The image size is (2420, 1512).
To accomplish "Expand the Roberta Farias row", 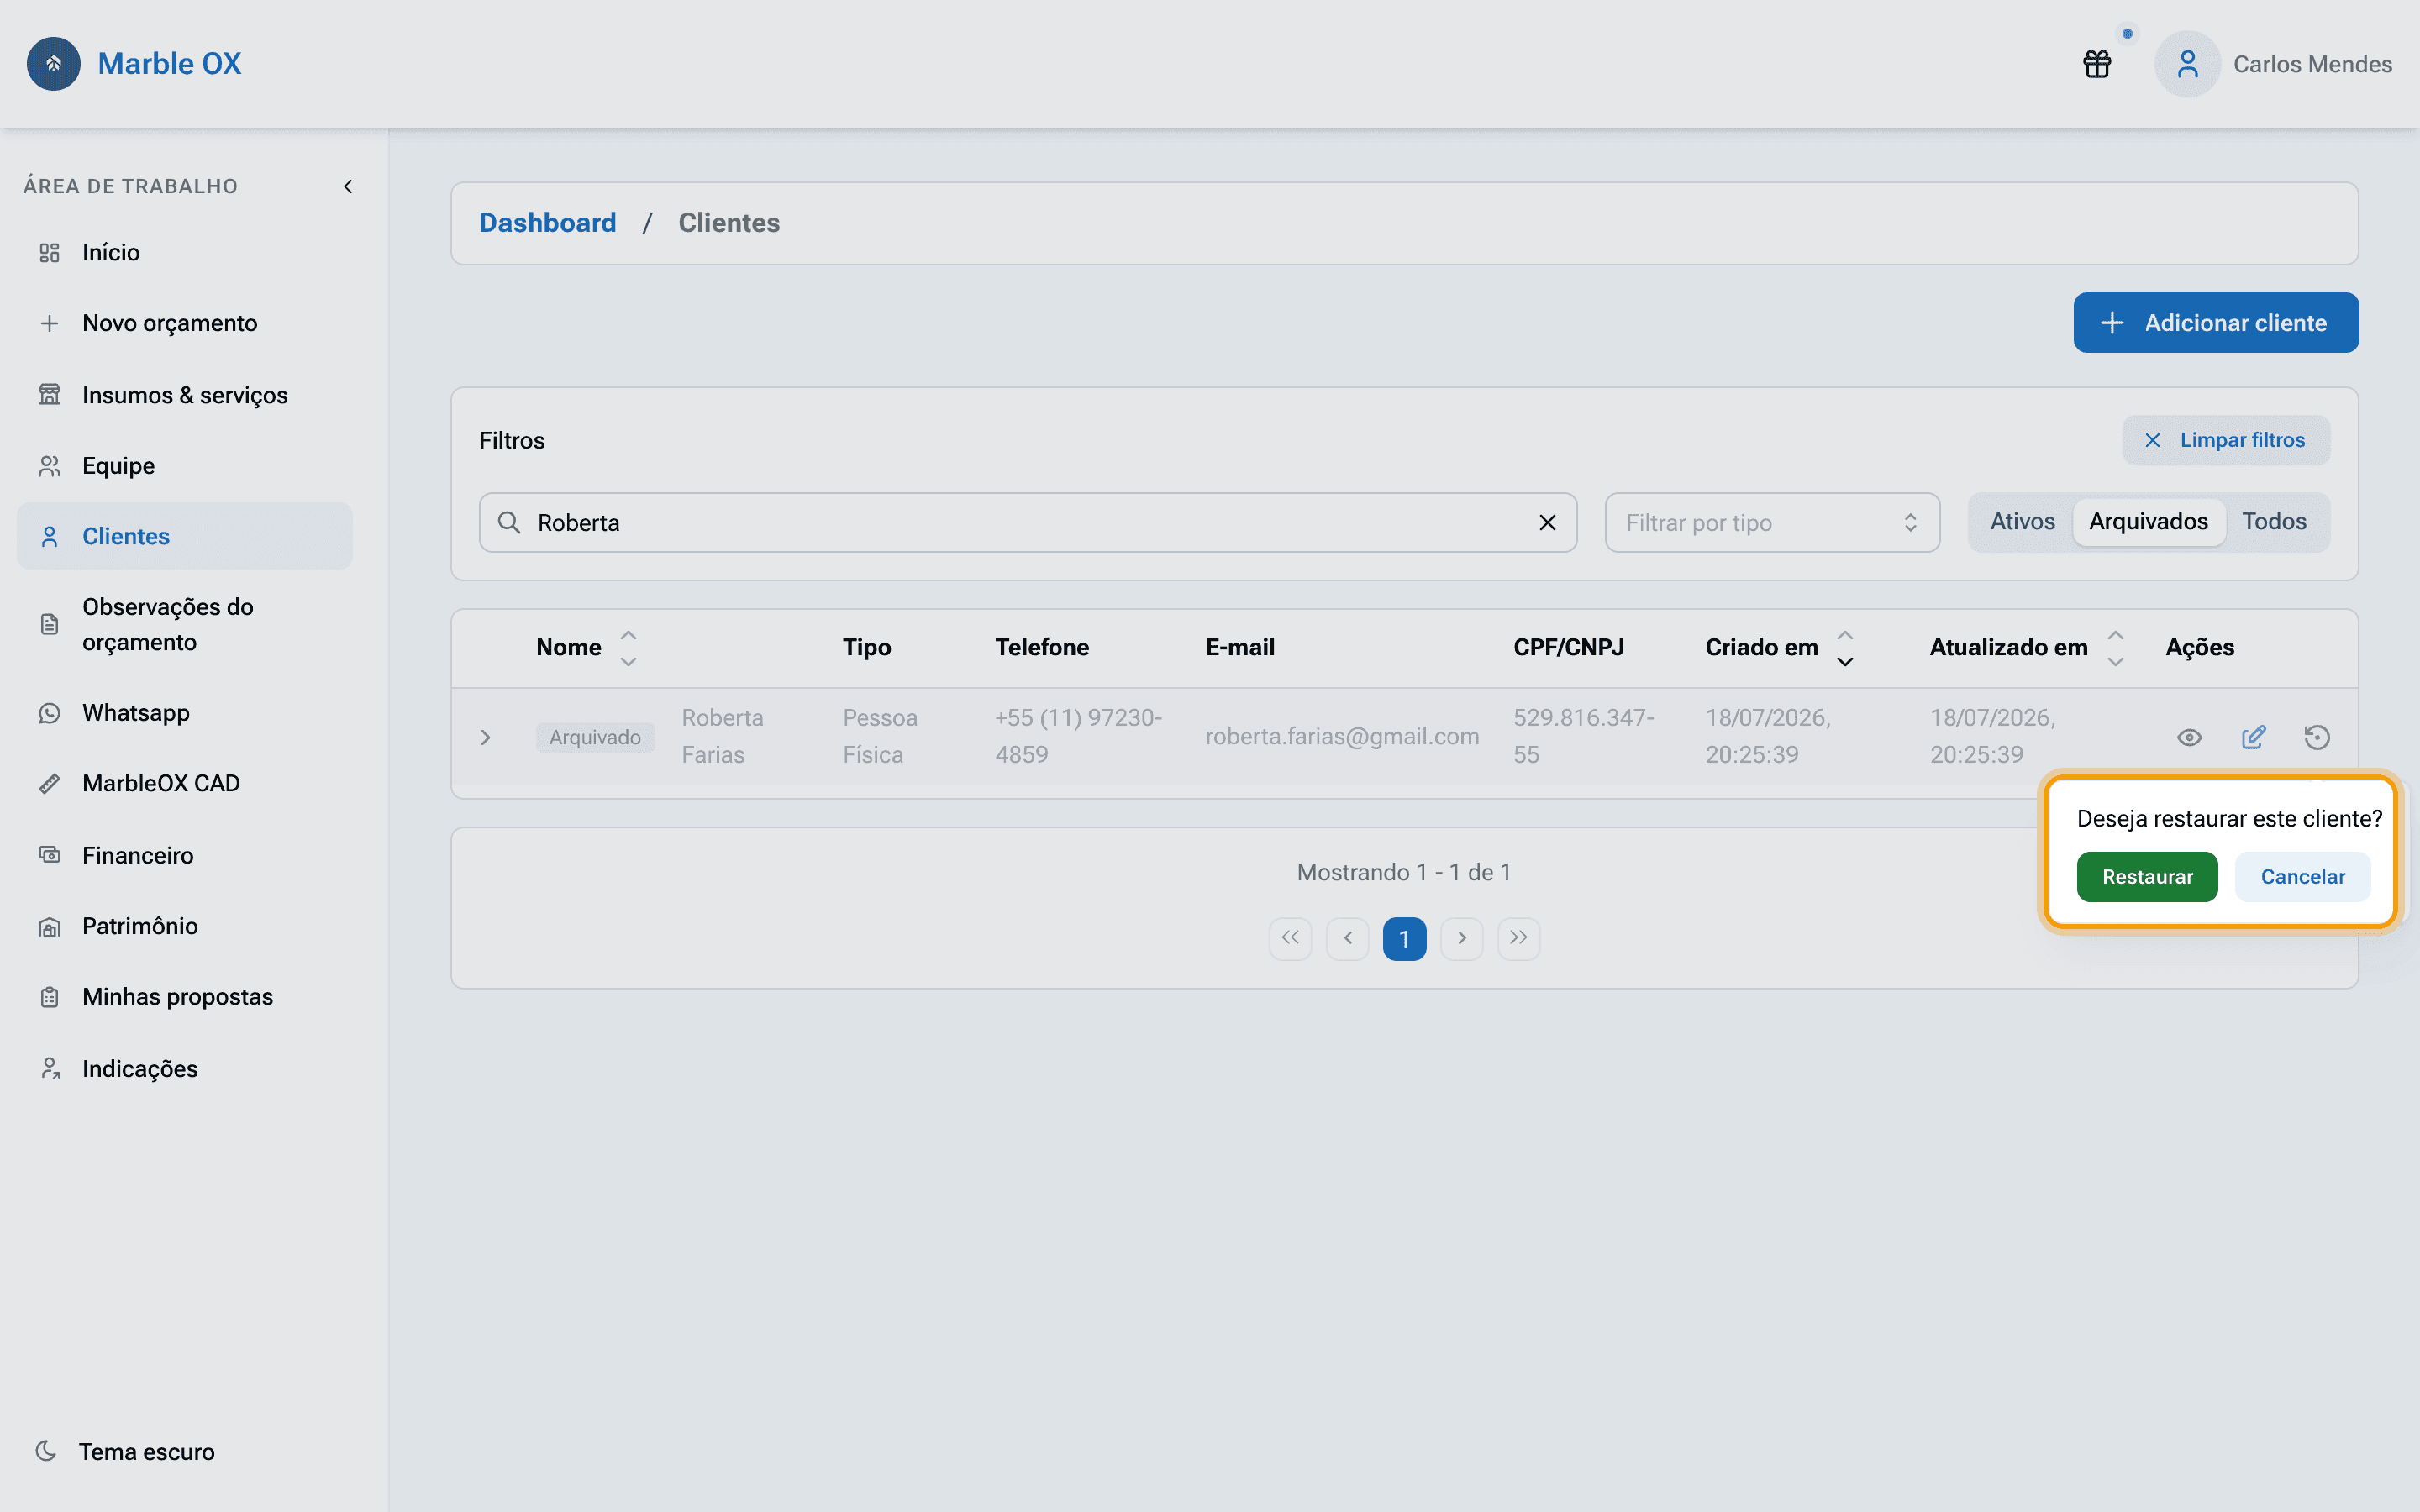I will pyautogui.click(x=485, y=737).
